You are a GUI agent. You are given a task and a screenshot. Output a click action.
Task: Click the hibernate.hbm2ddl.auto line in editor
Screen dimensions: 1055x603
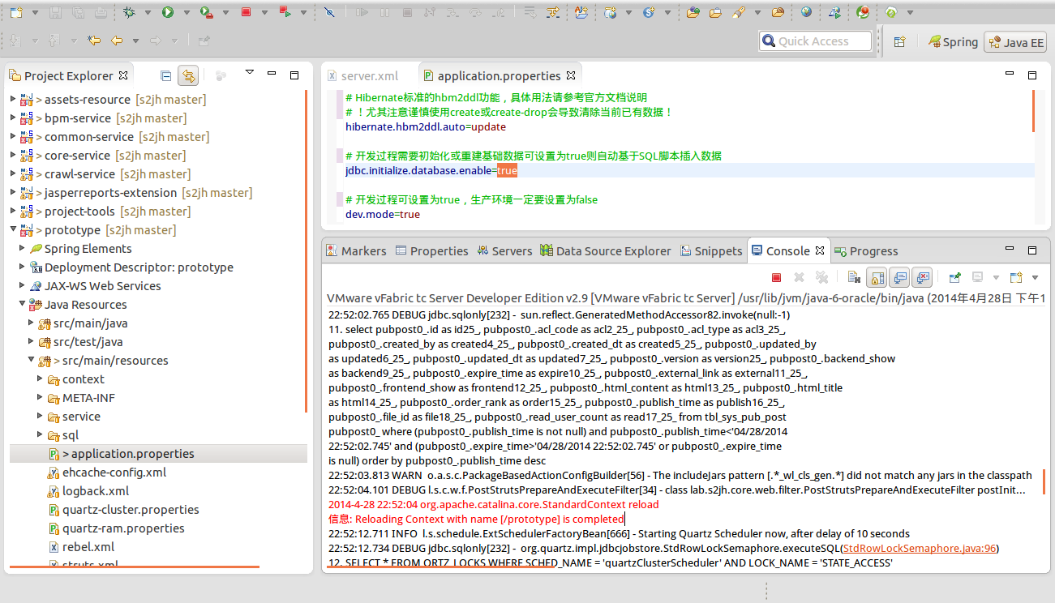tap(426, 126)
